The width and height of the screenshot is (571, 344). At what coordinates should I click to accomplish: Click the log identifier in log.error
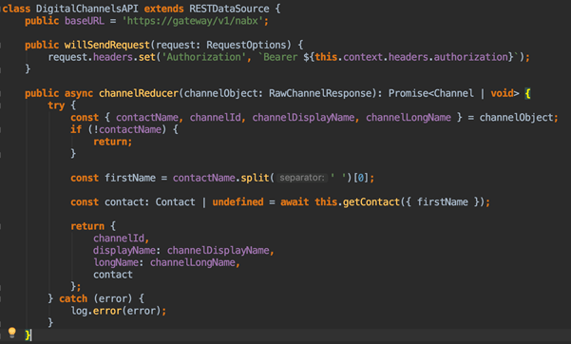(79, 311)
